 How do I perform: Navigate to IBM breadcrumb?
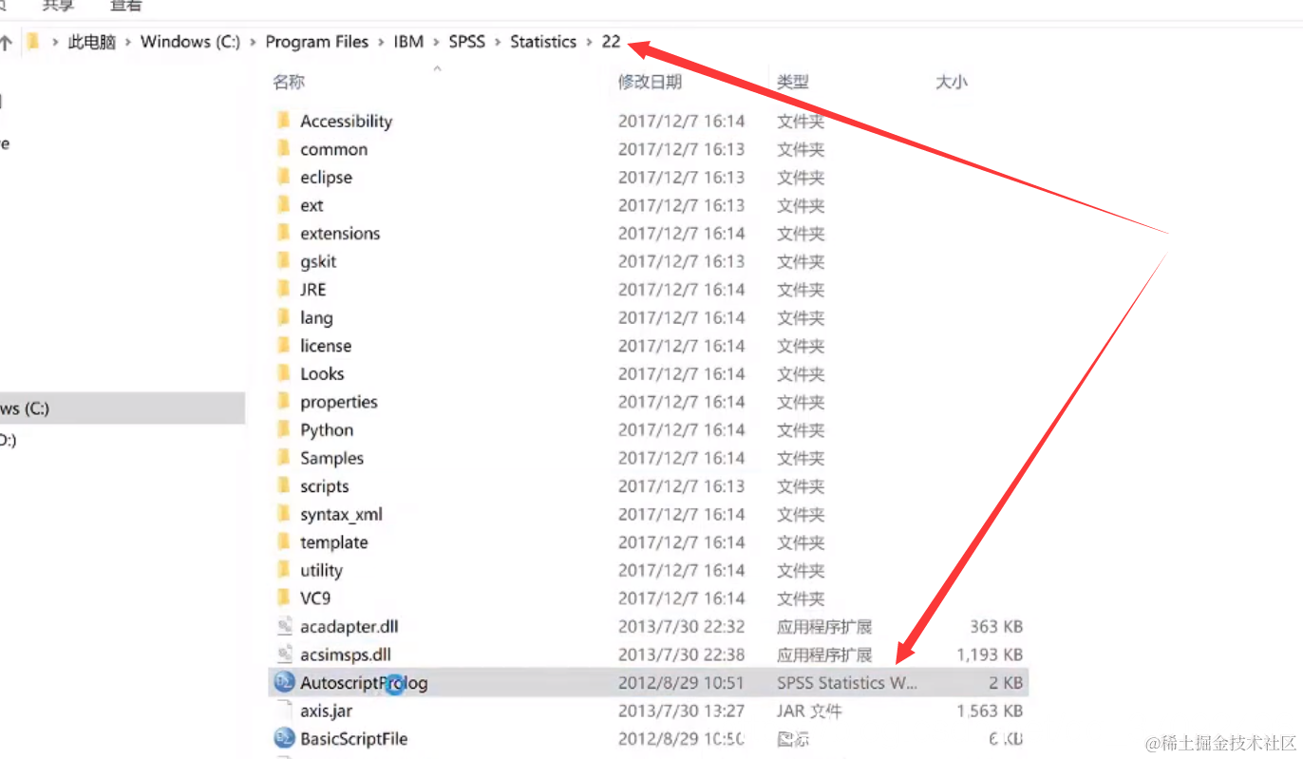[x=408, y=42]
